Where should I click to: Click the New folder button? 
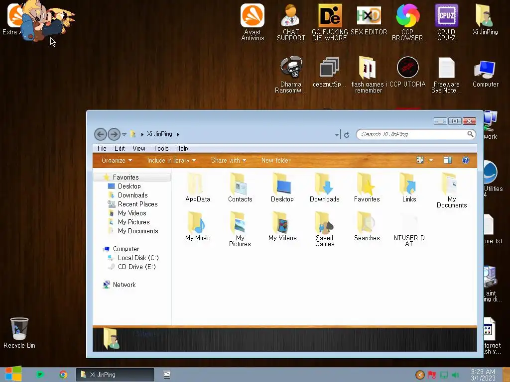pyautogui.click(x=276, y=160)
